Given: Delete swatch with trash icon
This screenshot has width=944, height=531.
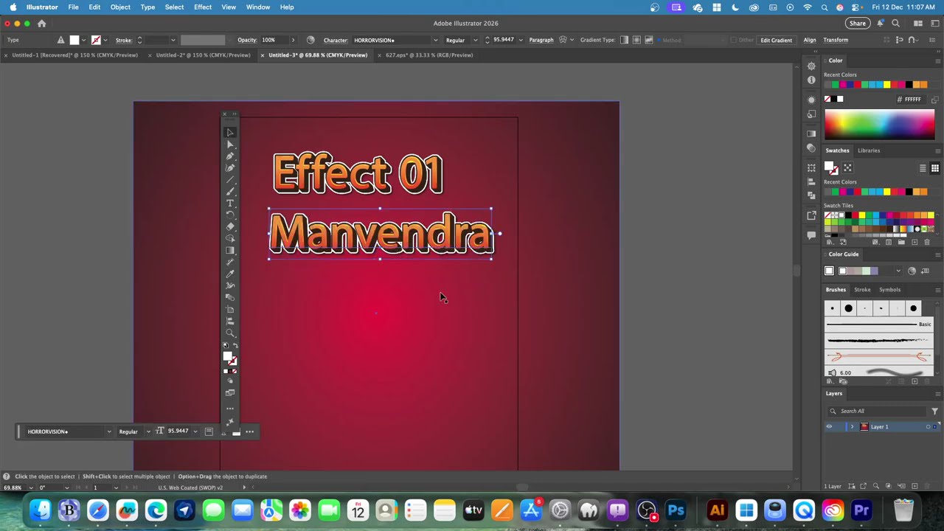Looking at the screenshot, I should pos(927,242).
